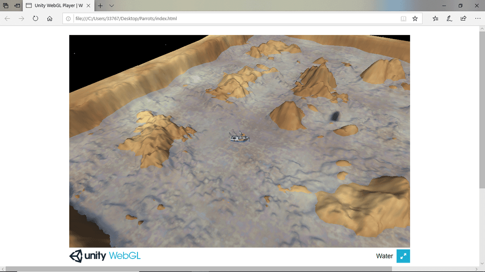Click the Water title text

[x=384, y=256]
